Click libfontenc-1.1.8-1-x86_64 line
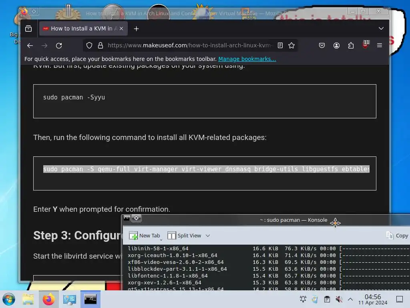The height and width of the screenshot is (308, 410). 168,276
